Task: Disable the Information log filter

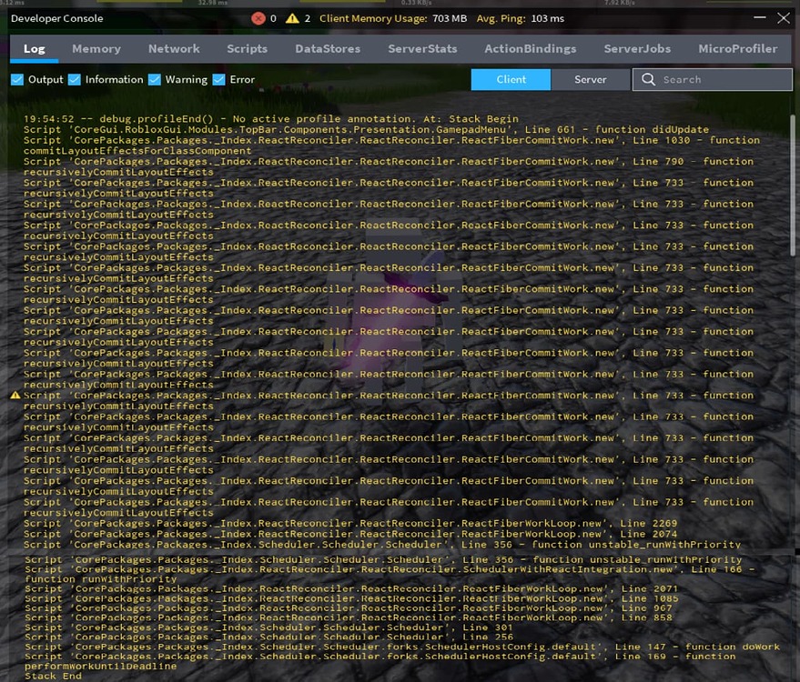Action: (x=74, y=79)
